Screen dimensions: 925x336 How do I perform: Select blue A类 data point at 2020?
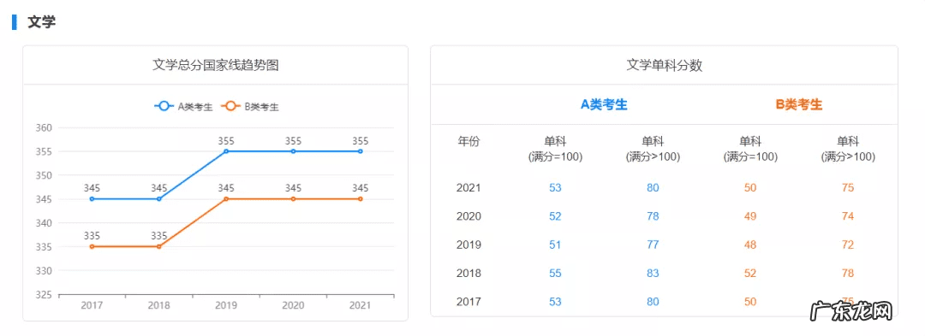[293, 151]
